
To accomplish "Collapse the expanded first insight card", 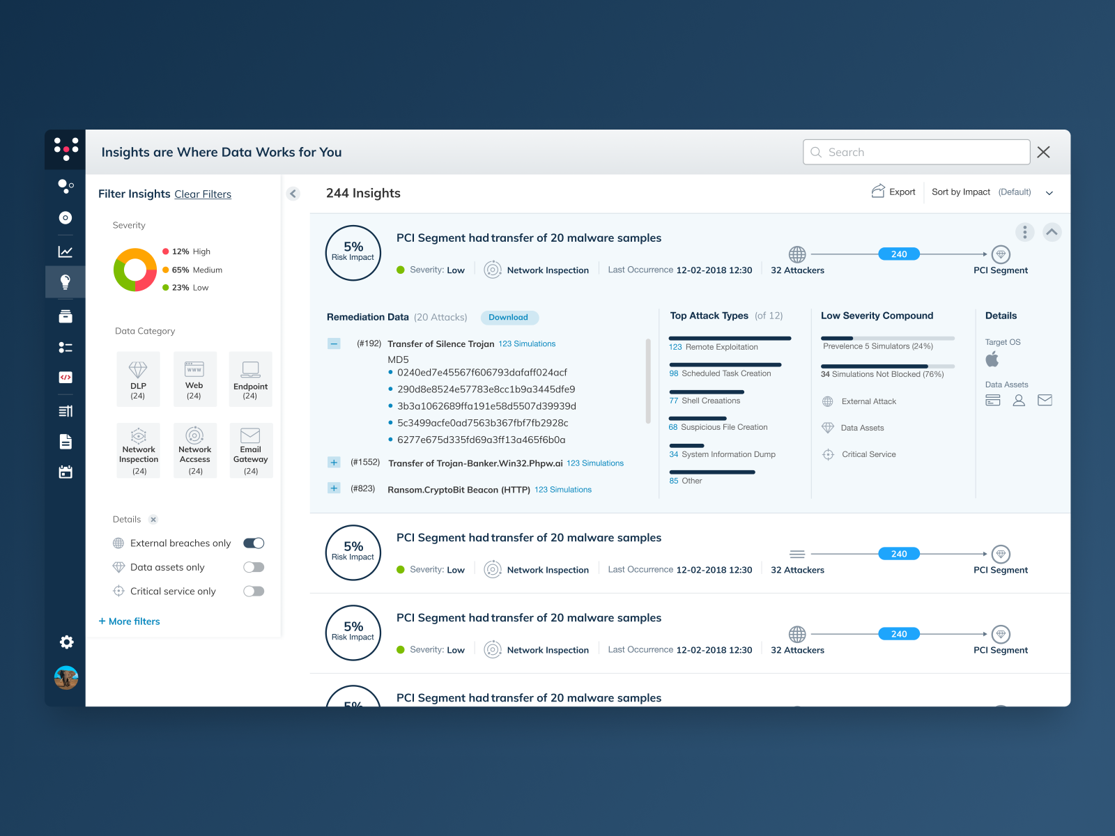I will point(1052,232).
